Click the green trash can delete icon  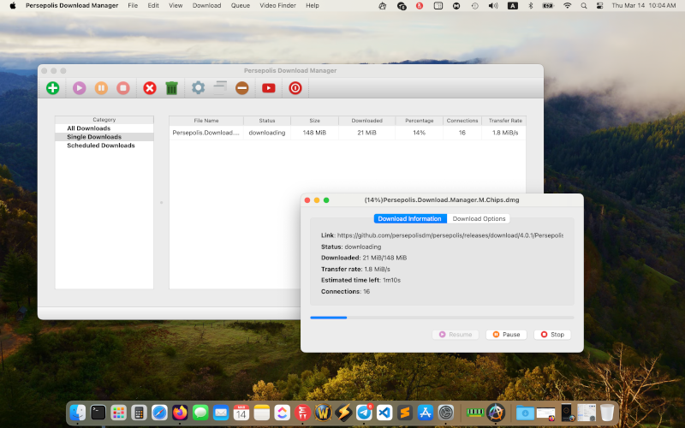pyautogui.click(x=172, y=88)
